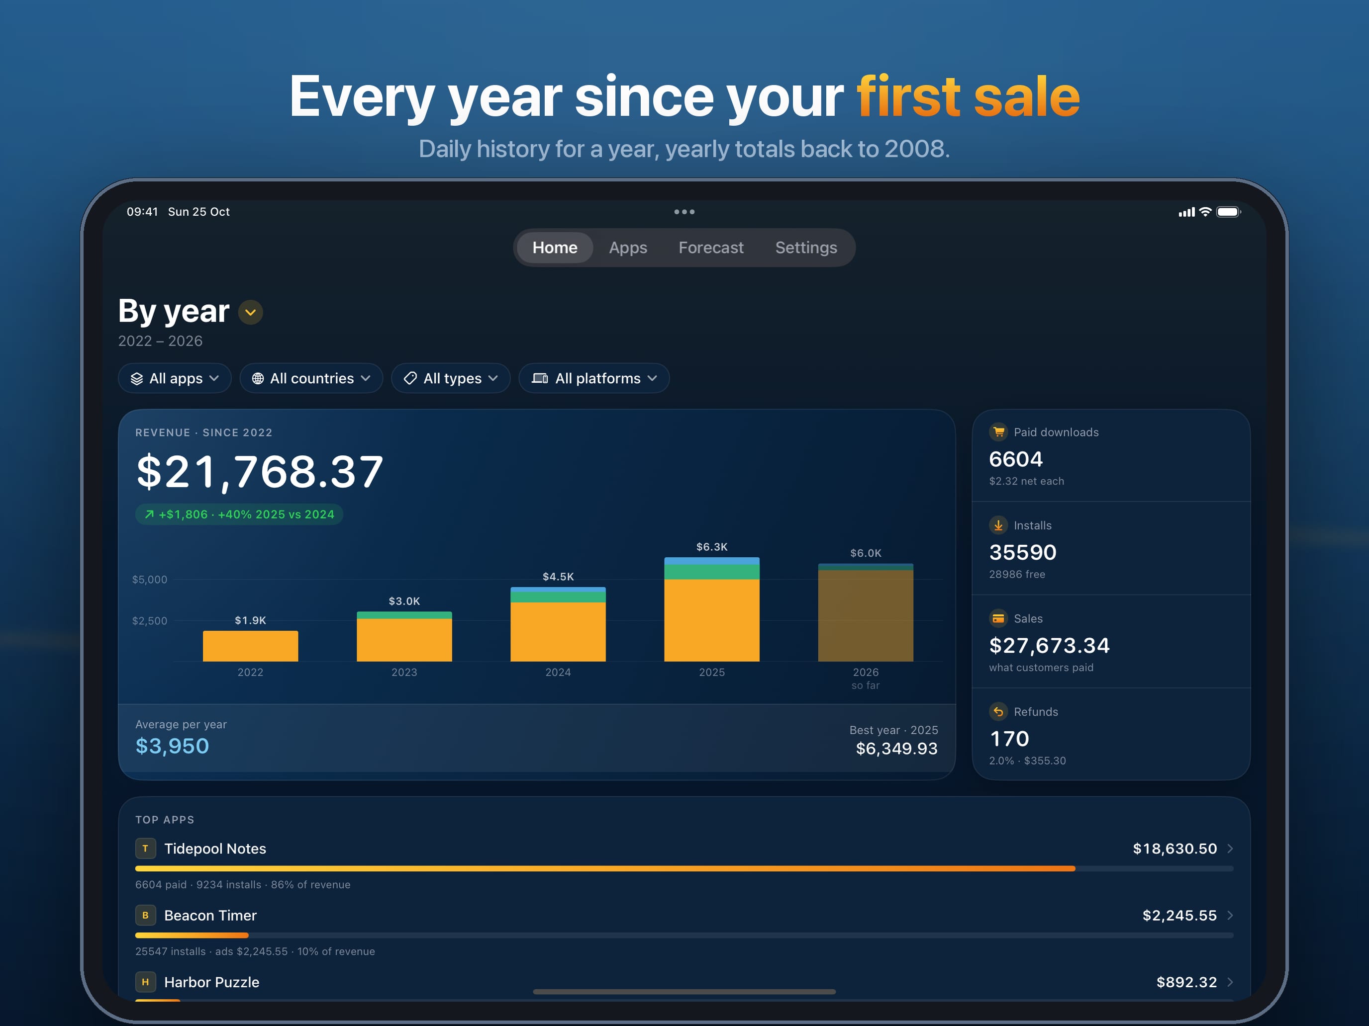
Task: Tap the Refunds 170 value
Action: [x=1009, y=738]
